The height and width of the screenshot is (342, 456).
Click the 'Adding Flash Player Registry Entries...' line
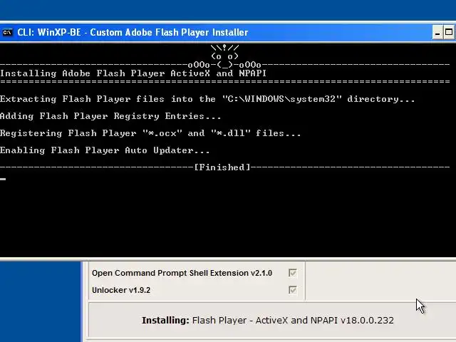[x=110, y=116]
